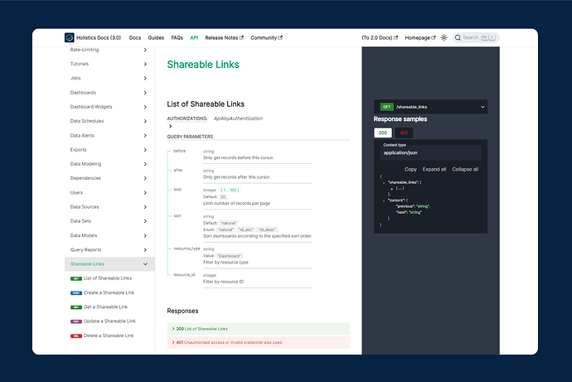The image size is (572, 382).
Task: Expand the Query Reports chevron
Action: coord(145,249)
